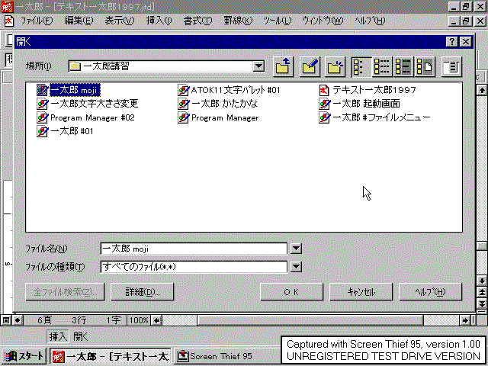Select file 一太郎 moji icon
Viewport: 488px width, 366px height.
point(43,90)
